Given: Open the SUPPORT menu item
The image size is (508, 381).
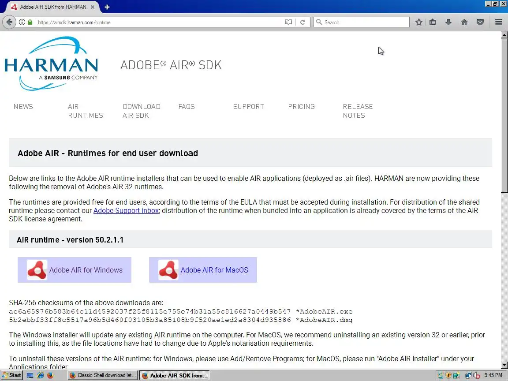Looking at the screenshot, I should click(x=249, y=107).
